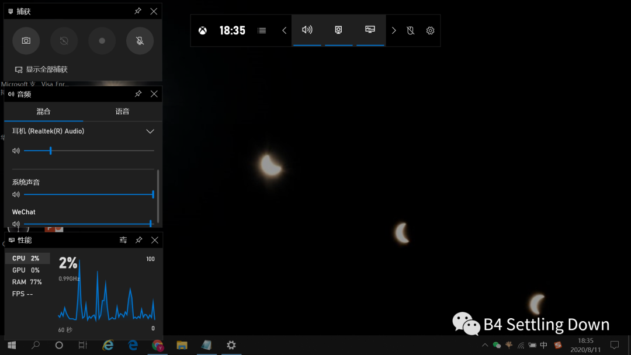
Task: Toggle the performance widget in Game Bar
Action: point(370,30)
